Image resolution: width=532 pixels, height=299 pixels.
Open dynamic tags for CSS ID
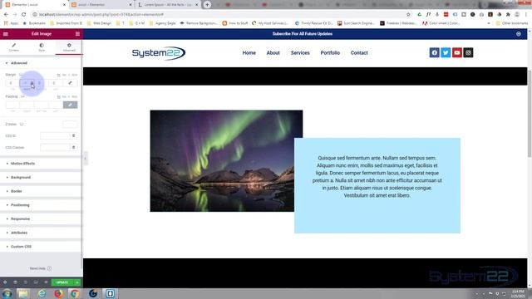(74, 136)
